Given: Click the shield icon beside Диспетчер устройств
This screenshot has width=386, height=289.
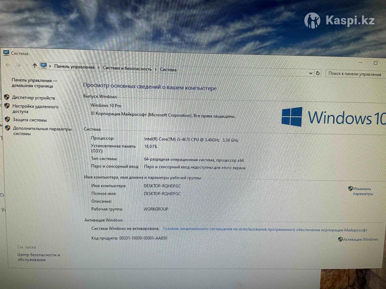Looking at the screenshot, I should 7,97.
